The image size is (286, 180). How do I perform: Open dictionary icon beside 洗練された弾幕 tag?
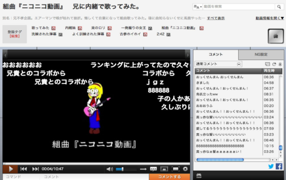[60, 34]
